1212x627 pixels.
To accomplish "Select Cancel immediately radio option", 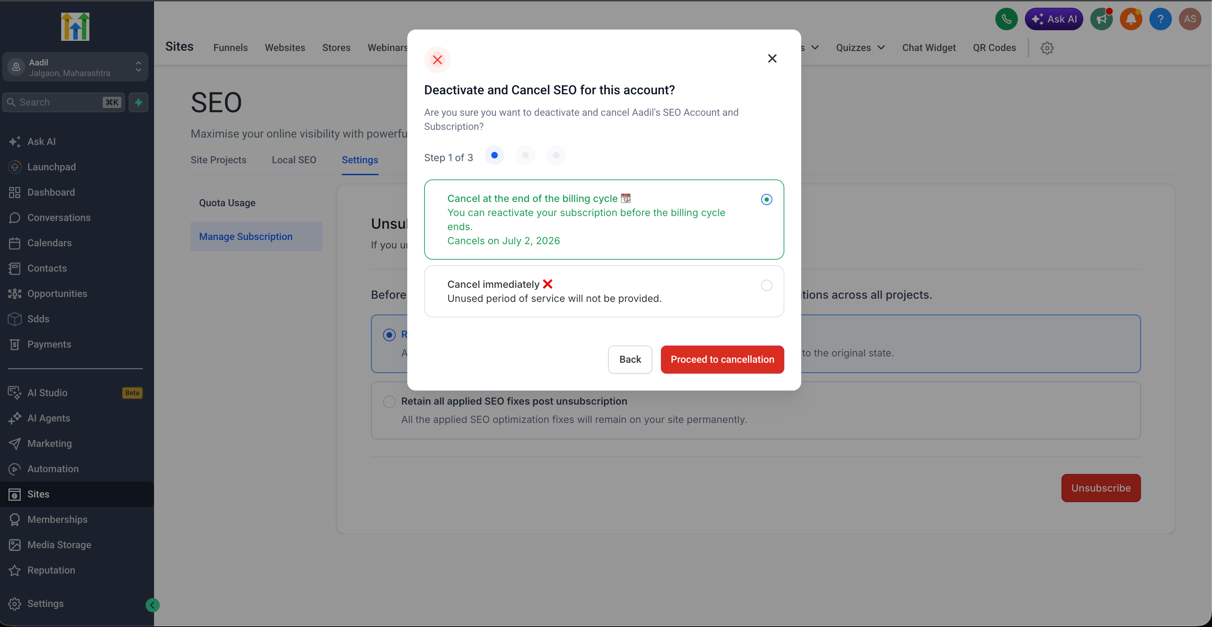I will click(x=766, y=285).
